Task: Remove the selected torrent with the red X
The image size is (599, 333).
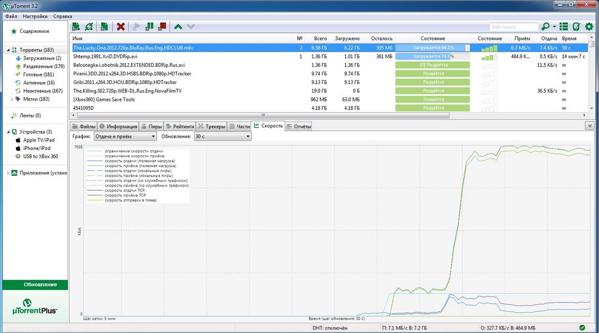Action: point(121,26)
